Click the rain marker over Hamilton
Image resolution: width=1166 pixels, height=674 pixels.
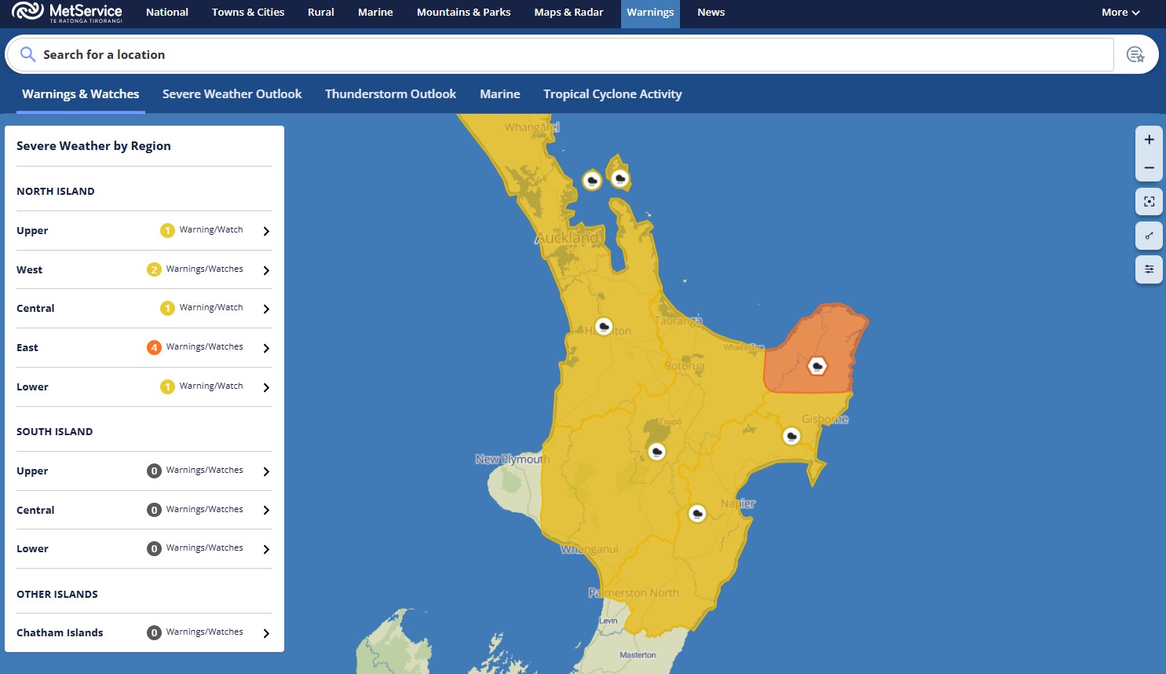coord(603,326)
